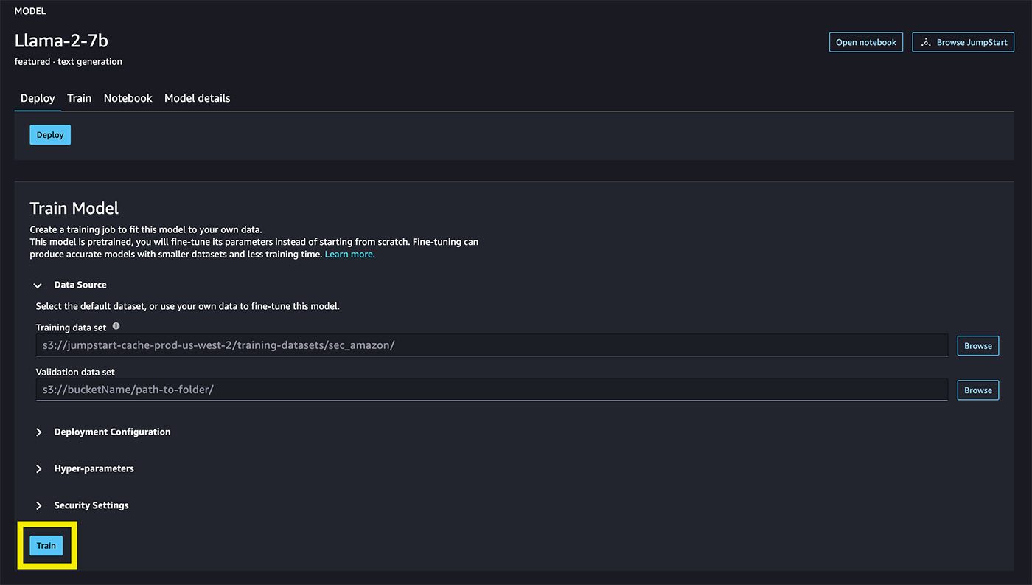The height and width of the screenshot is (585, 1032).
Task: Start training with the Train button
Action: tap(46, 546)
